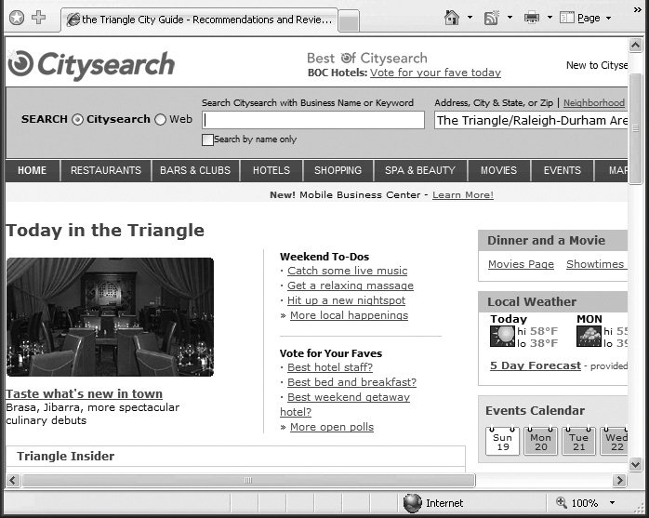Image resolution: width=649 pixels, height=518 pixels.
Task: Follow the 5 Day Forecast link
Action: [535, 365]
